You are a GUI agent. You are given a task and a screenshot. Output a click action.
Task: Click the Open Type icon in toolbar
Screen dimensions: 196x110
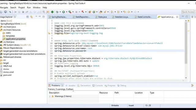point(101,12)
